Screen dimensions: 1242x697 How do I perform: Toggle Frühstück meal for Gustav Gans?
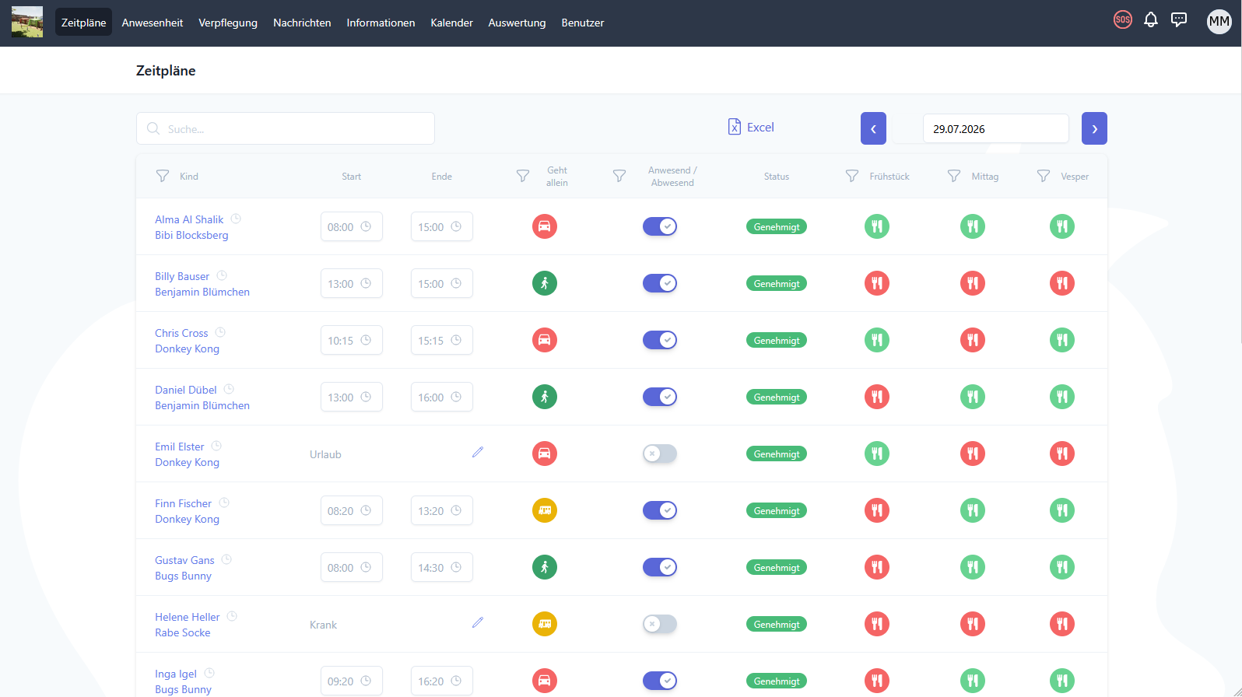(877, 567)
